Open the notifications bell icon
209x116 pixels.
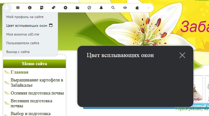[x=101, y=8]
